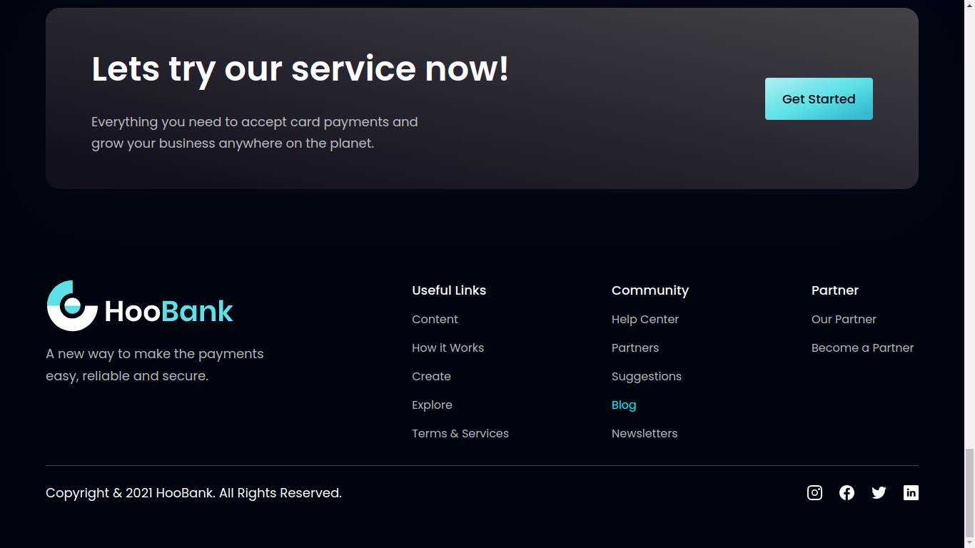Select Become a Partner
Screen dimensions: 975x548
click(x=862, y=347)
